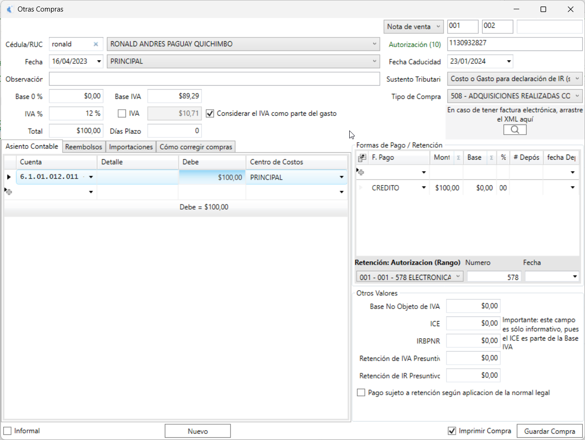
Task: Open the Retención Fecha dropdown
Action: [575, 277]
